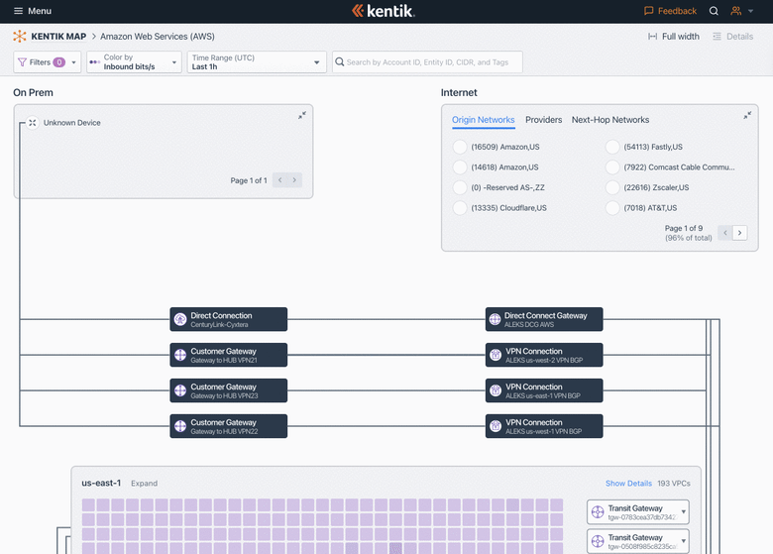This screenshot has height=554, width=773.
Task: Select the (0) -Reserved AS-,ZZ circle
Action: point(460,187)
